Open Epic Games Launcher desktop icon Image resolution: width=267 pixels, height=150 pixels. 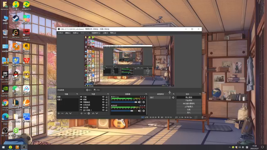coord(5,77)
